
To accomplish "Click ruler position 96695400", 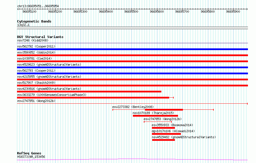I will pos(106,12).
